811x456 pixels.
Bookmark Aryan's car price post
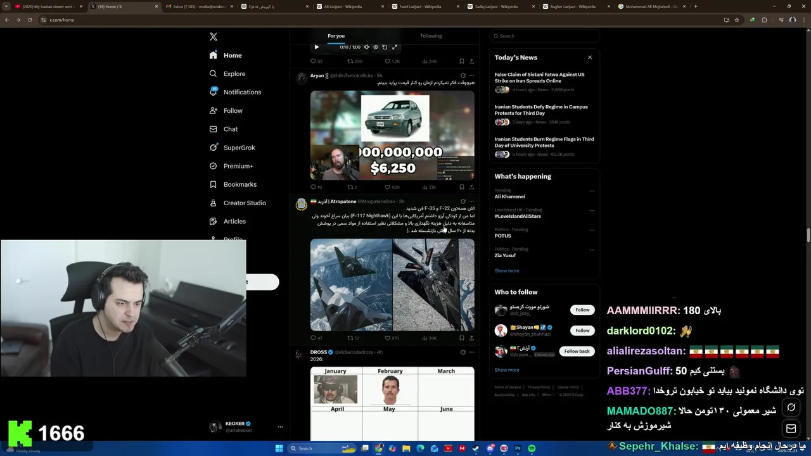coord(462,187)
